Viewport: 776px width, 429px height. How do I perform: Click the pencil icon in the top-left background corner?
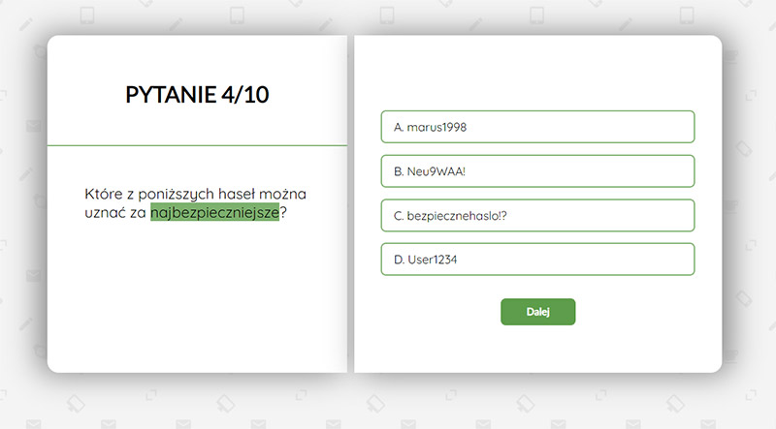(x=26, y=24)
